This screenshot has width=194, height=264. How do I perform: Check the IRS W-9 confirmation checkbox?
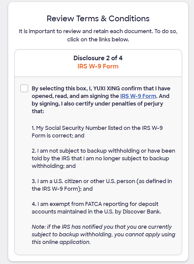24,89
